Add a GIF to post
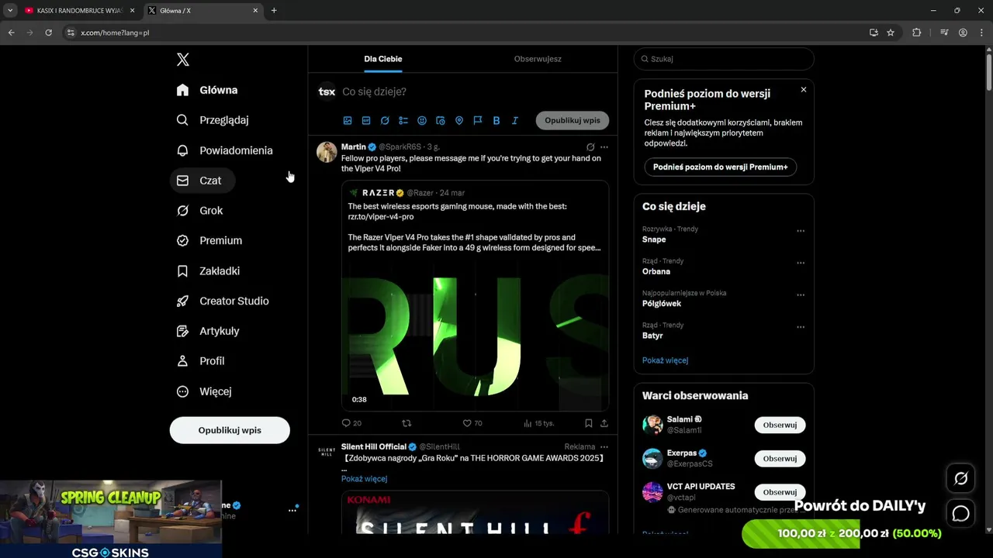This screenshot has width=993, height=558. click(366, 121)
